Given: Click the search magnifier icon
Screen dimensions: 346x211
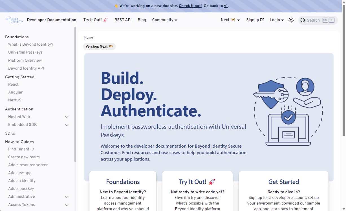Looking at the screenshot, I should 303,20.
